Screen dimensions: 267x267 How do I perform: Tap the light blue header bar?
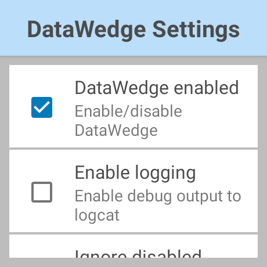(133, 28)
